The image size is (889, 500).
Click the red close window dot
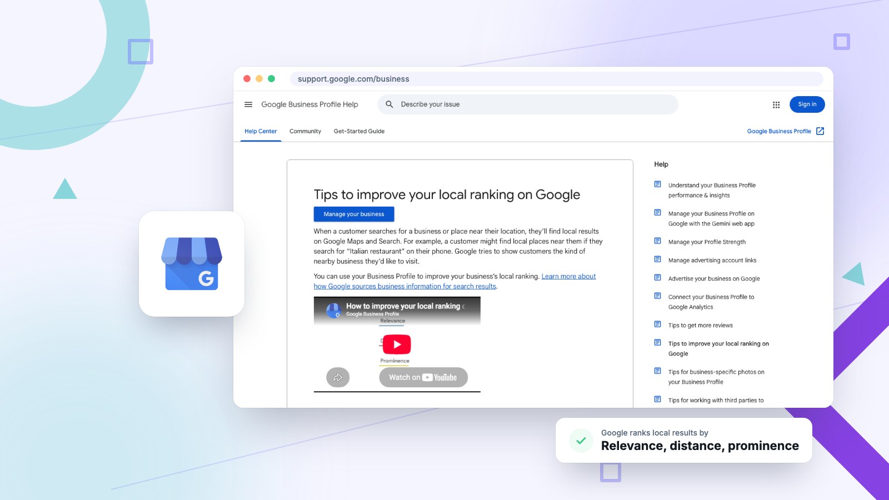click(247, 79)
